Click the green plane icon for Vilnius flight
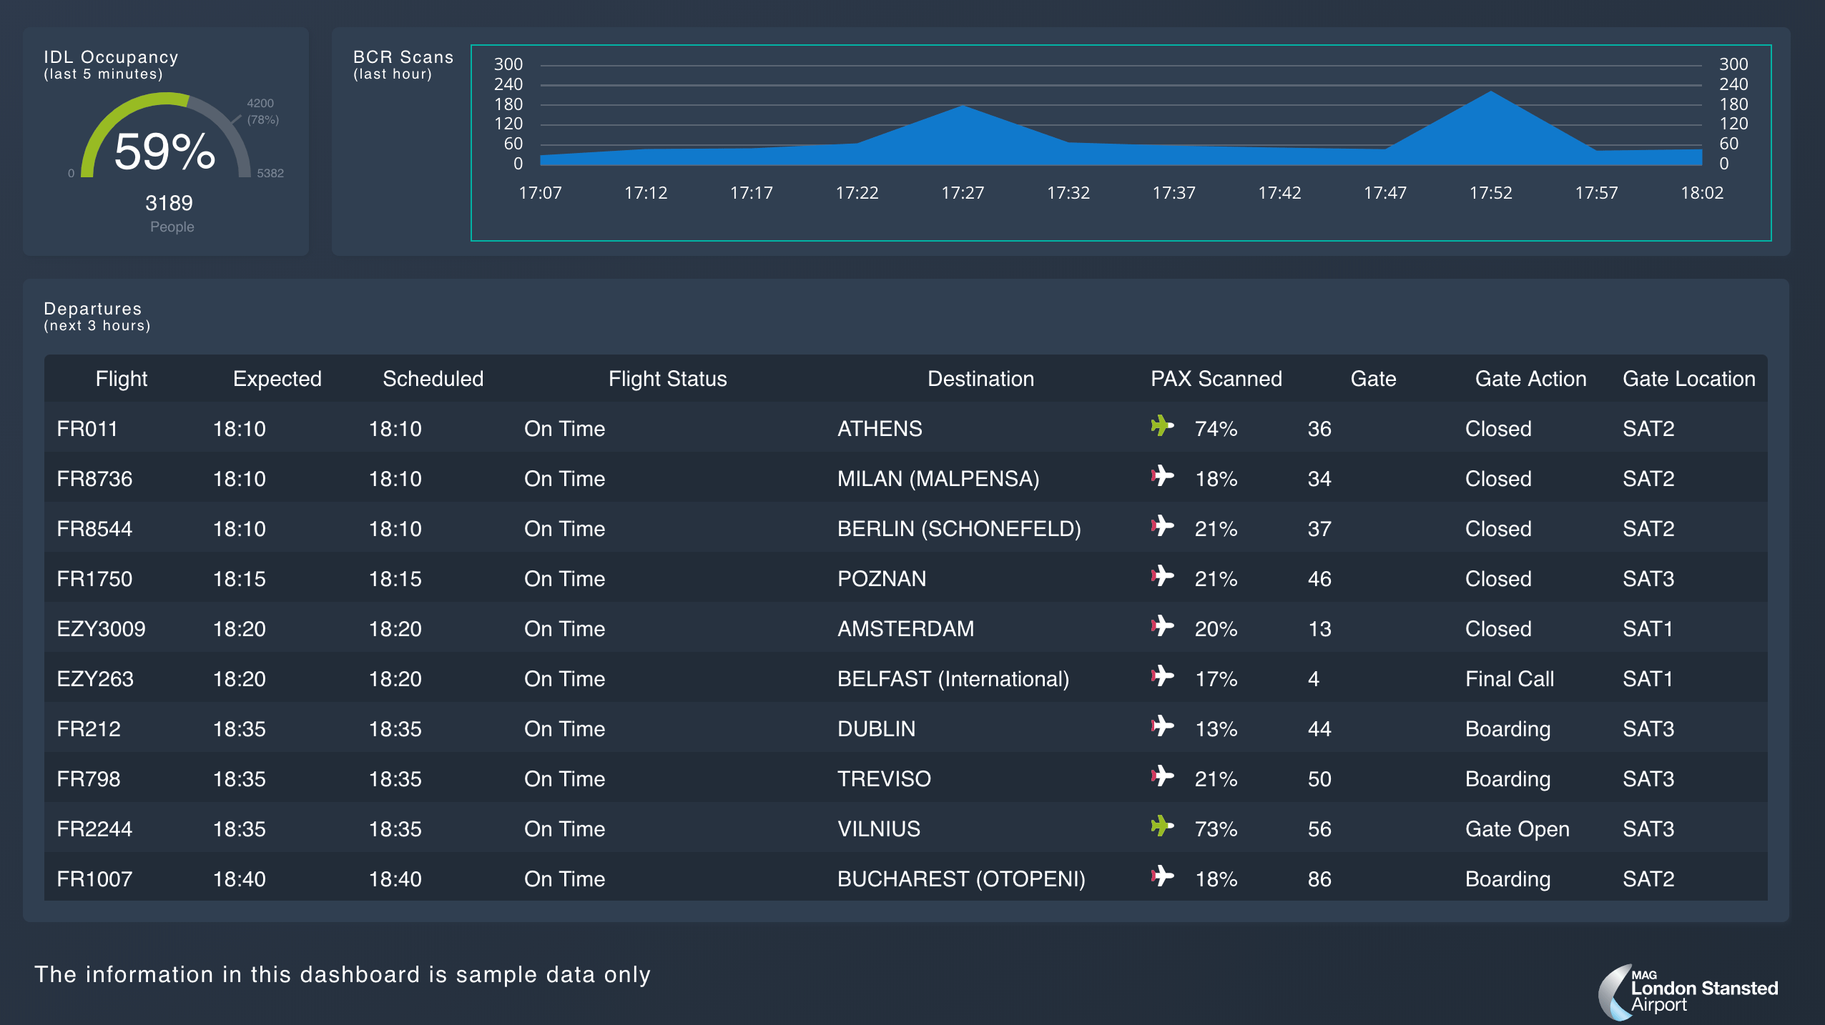The width and height of the screenshot is (1825, 1025). pos(1162,826)
